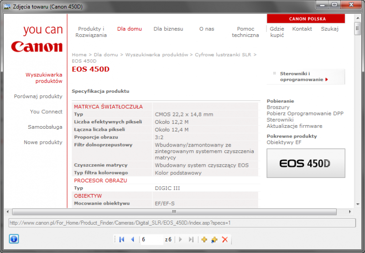Click the Specyfikacja produktu heading
Viewport: 365px width, 253px height.
(x=100, y=91)
